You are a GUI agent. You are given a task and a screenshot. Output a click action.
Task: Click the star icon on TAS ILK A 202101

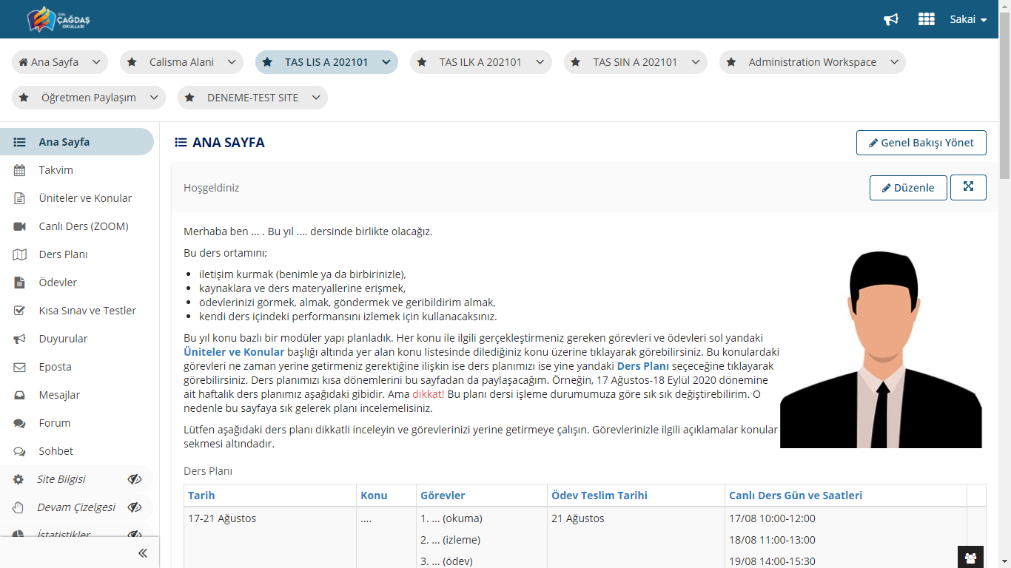click(x=422, y=62)
